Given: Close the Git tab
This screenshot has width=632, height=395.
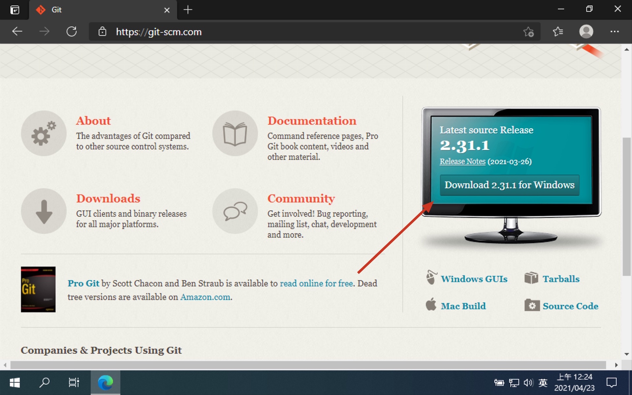Looking at the screenshot, I should pyautogui.click(x=167, y=10).
